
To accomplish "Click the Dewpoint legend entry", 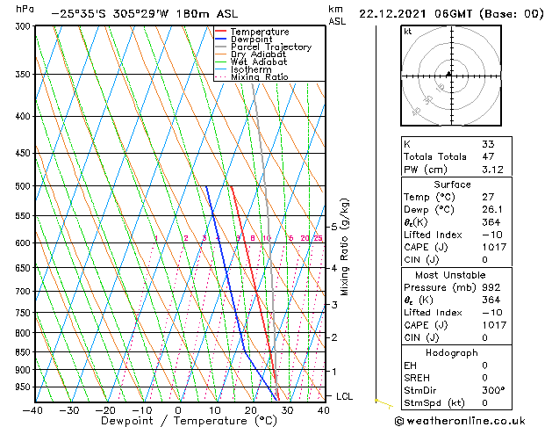I will [244, 40].
